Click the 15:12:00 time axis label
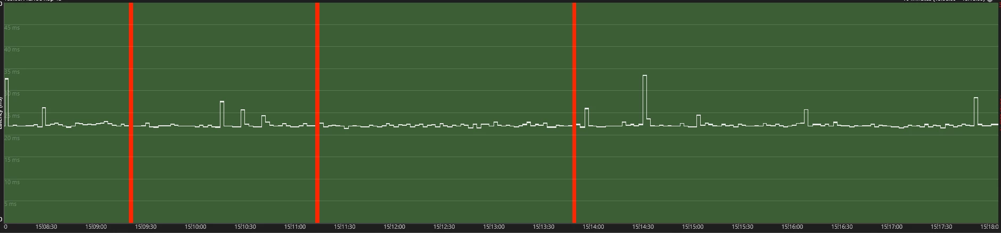This screenshot has height=233, width=1001. click(395, 227)
